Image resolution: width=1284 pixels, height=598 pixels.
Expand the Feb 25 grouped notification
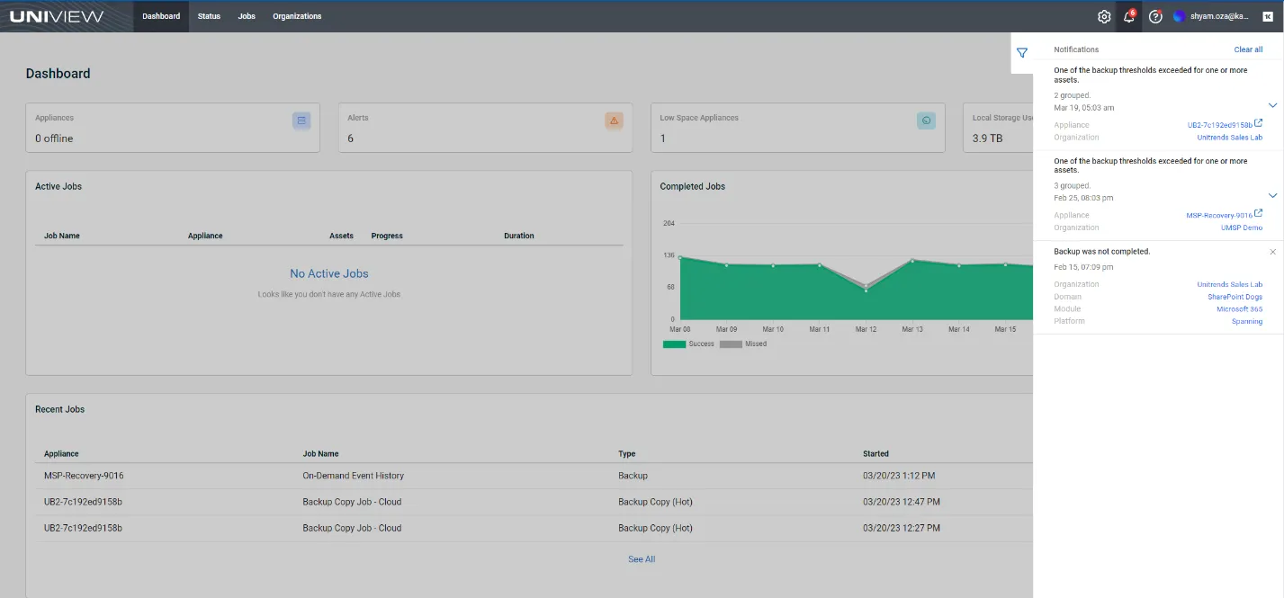tap(1272, 195)
